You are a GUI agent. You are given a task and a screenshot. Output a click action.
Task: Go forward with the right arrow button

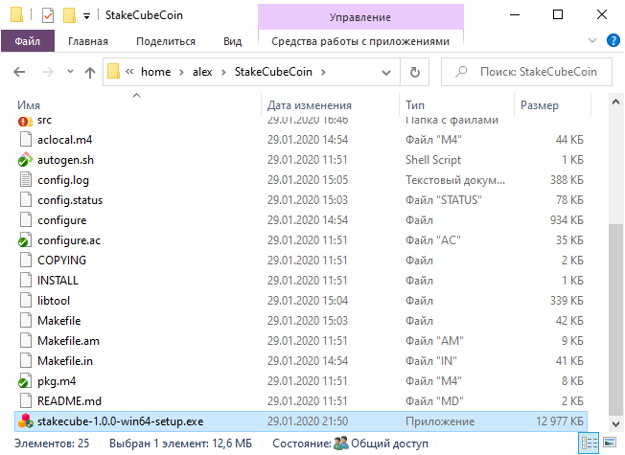point(48,72)
